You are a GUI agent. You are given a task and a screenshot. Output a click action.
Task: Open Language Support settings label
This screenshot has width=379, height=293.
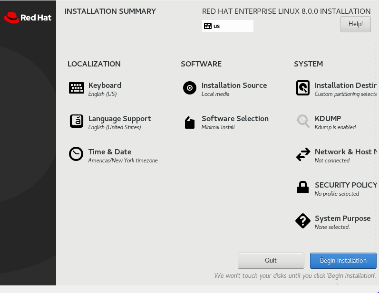(120, 119)
